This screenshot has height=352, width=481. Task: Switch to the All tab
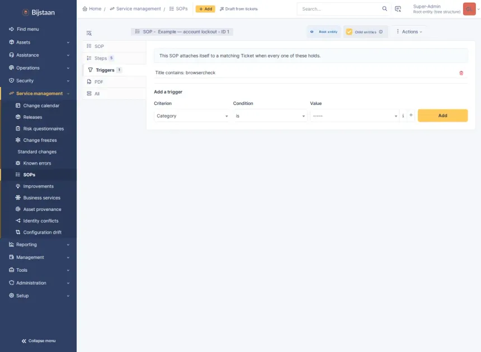coord(114,94)
